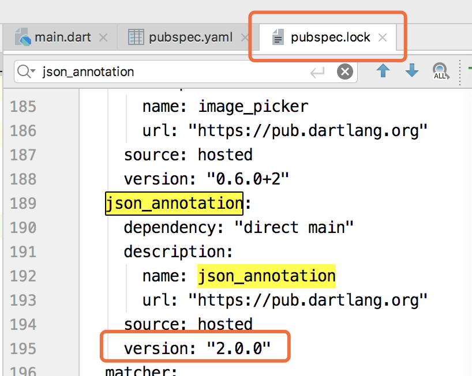Click the version "2.0.0" text

pos(197,349)
